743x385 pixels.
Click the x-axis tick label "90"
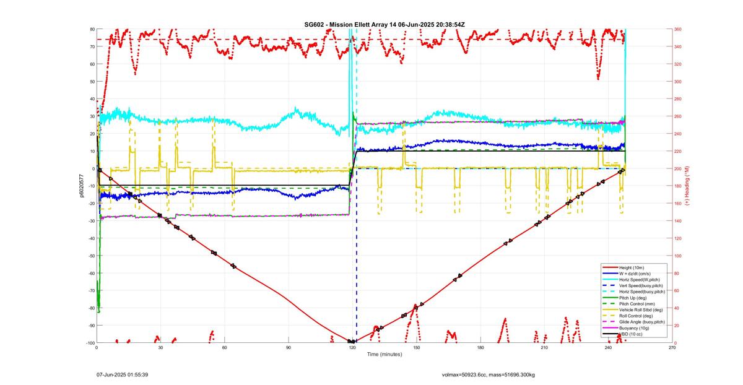pos(289,348)
